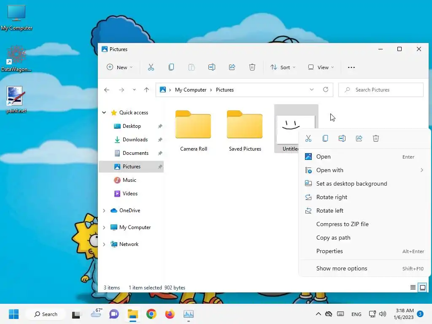Choose Compress to ZIP file
The height and width of the screenshot is (324, 432).
[364, 224]
